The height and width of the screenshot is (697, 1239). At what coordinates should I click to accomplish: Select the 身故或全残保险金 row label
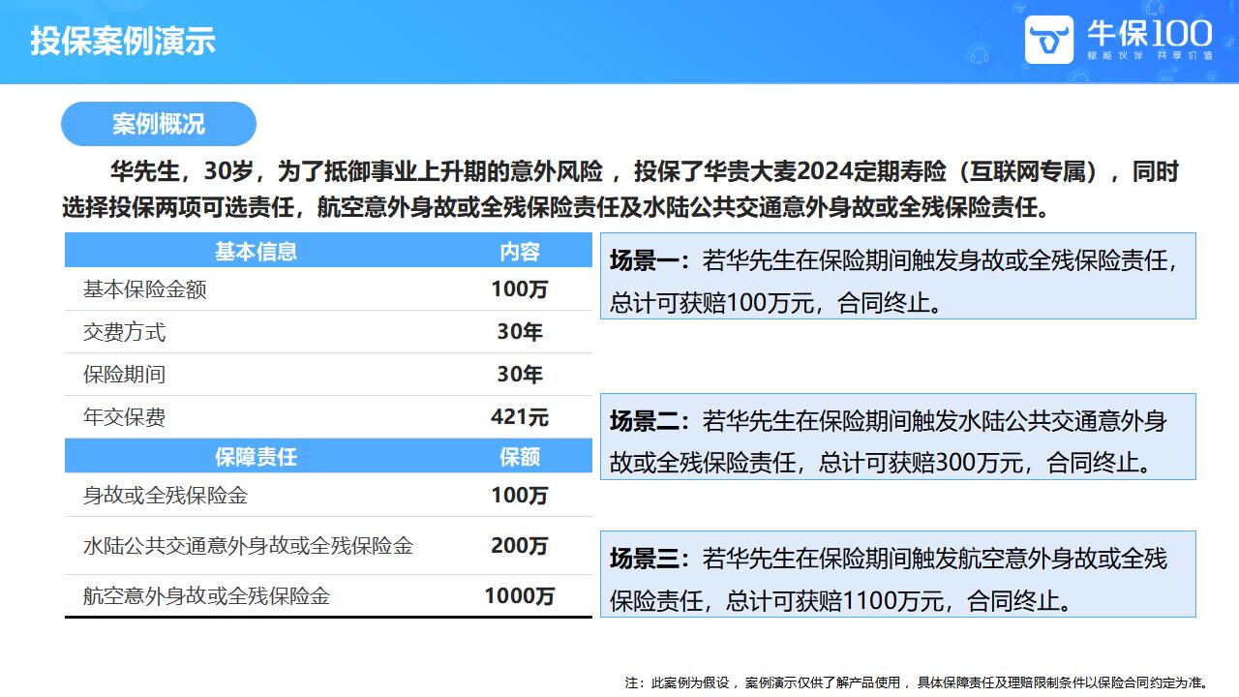[x=166, y=496]
